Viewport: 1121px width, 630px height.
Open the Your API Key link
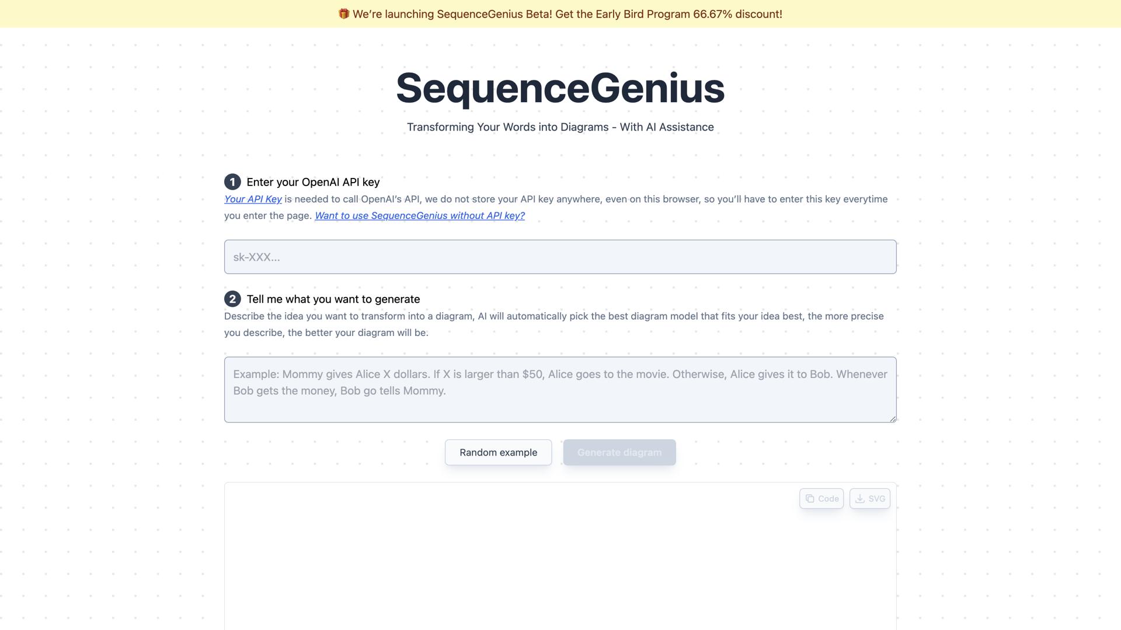pos(253,199)
